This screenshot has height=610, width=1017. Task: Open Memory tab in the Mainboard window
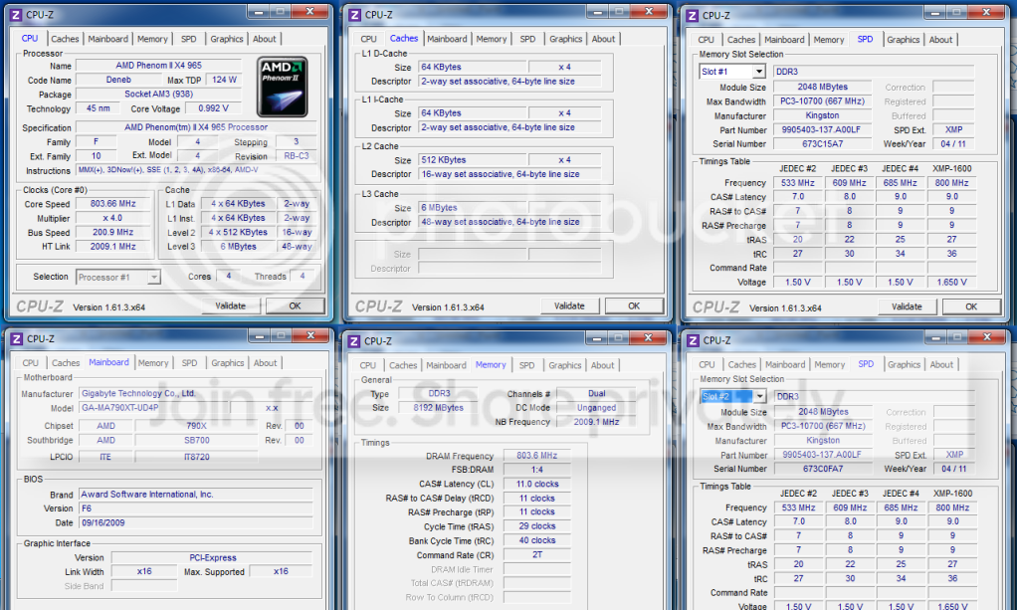click(x=153, y=363)
